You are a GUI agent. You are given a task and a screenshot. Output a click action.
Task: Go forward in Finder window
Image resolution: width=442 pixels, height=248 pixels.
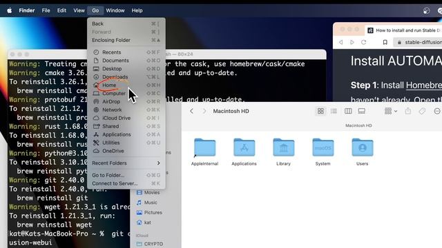tap(204, 111)
